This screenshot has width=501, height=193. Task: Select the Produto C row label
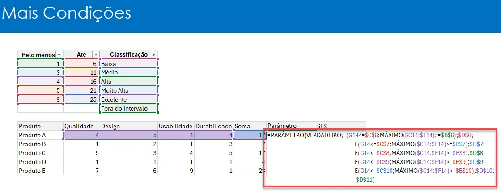tap(40, 153)
